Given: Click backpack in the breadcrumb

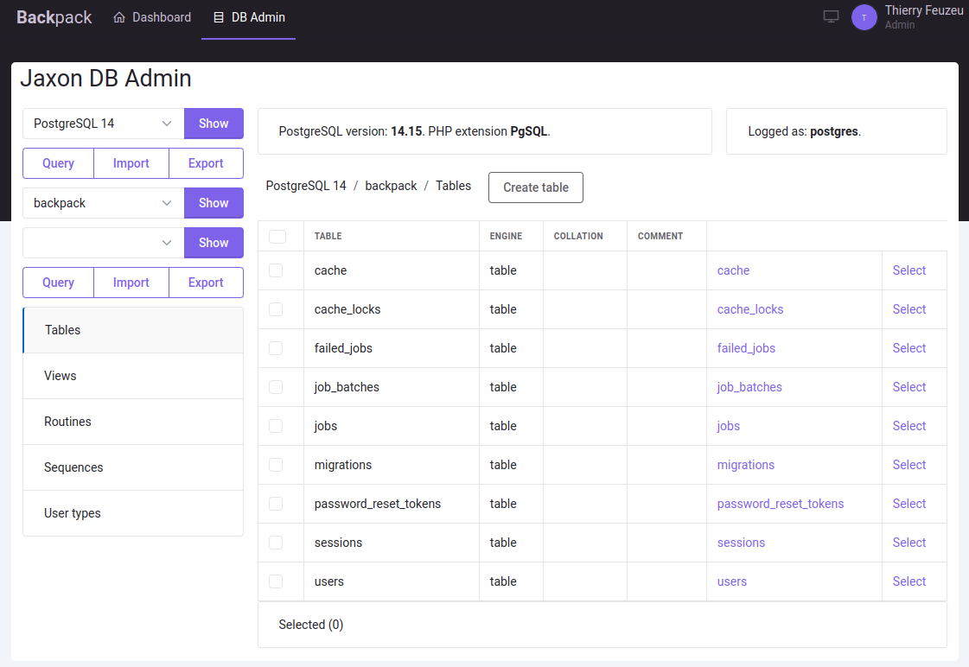Looking at the screenshot, I should tap(391, 186).
